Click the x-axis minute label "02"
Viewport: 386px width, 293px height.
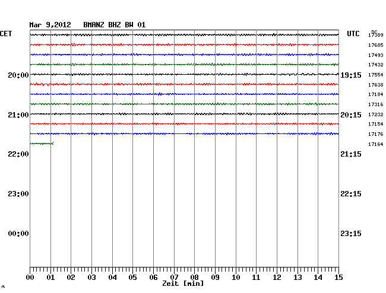[71, 278]
